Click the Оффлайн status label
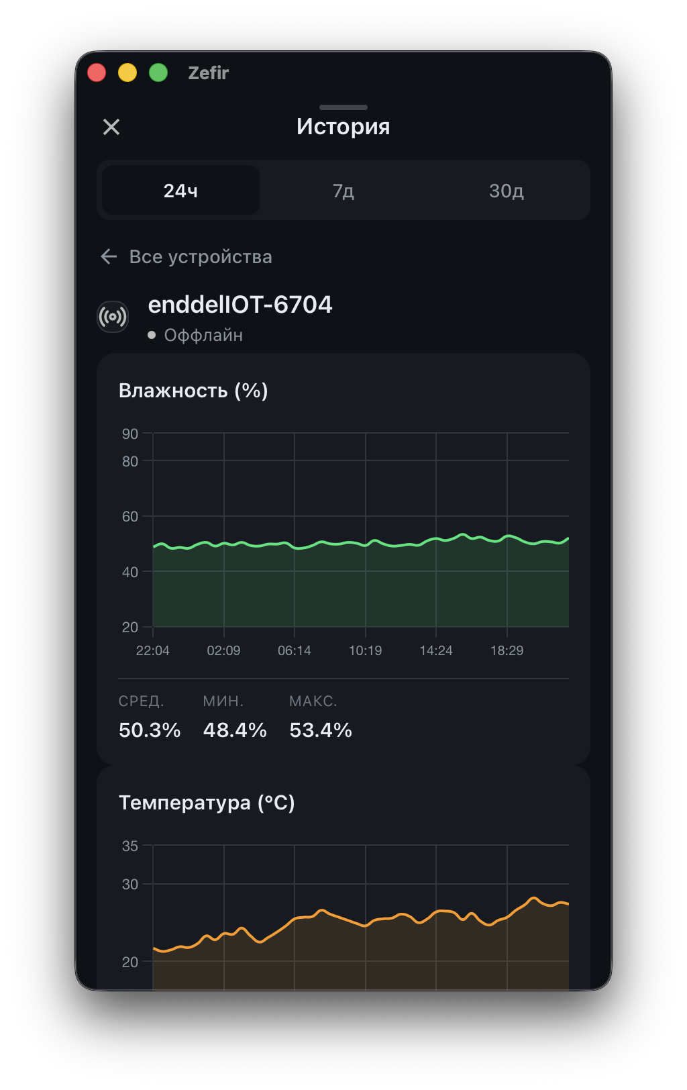Image resolution: width=687 pixels, height=1090 pixels. tap(203, 335)
